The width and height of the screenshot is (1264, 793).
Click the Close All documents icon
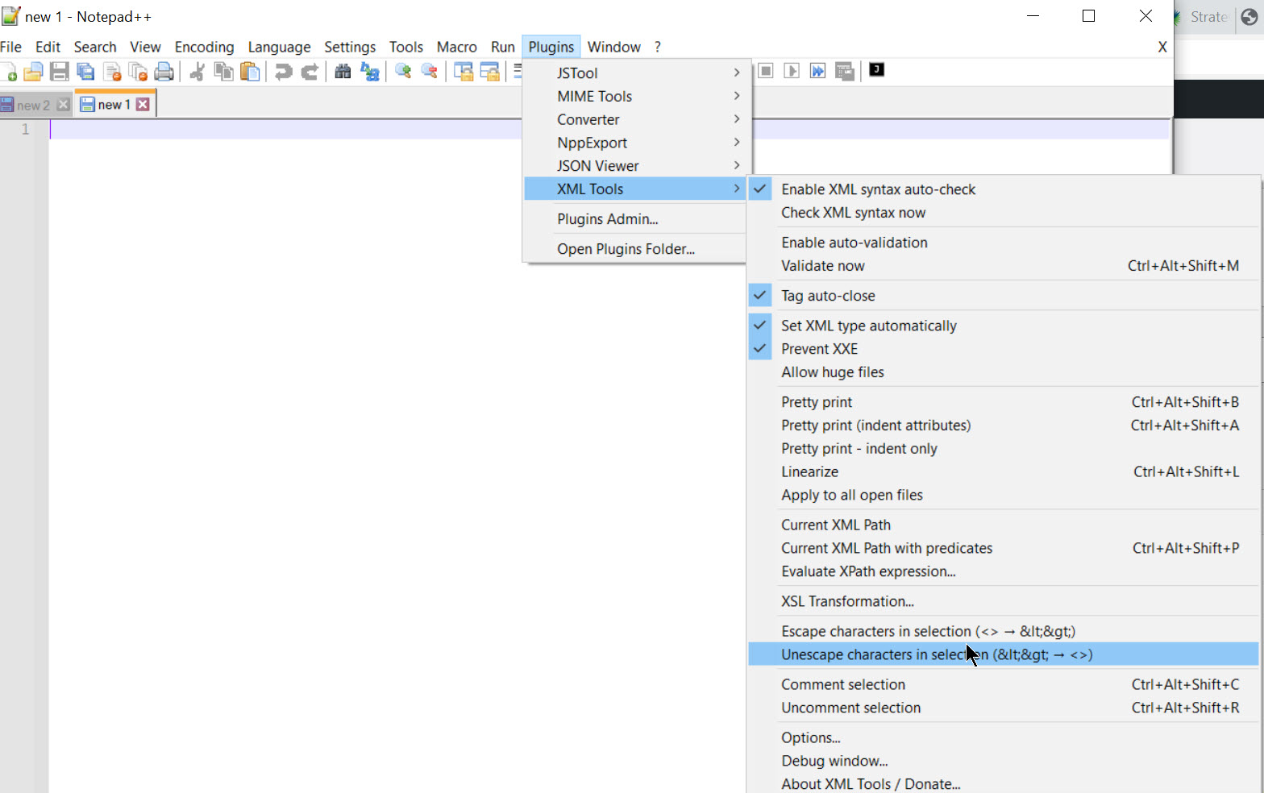[138, 73]
